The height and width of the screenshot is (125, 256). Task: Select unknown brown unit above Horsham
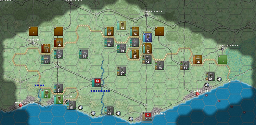[33, 31]
